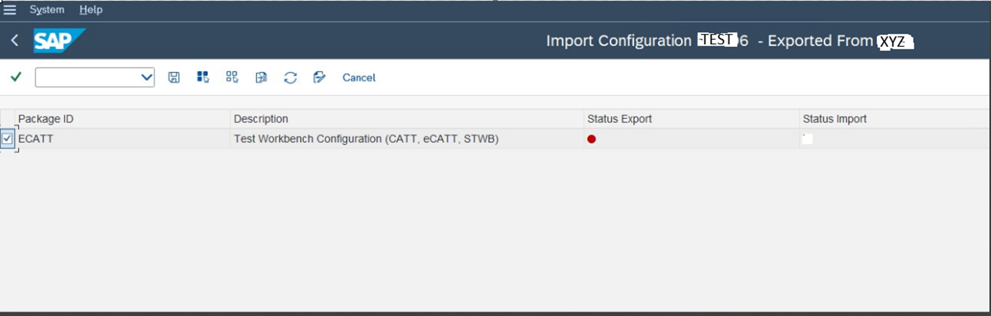
Task: Click the red Status Export indicator
Action: [x=591, y=139]
